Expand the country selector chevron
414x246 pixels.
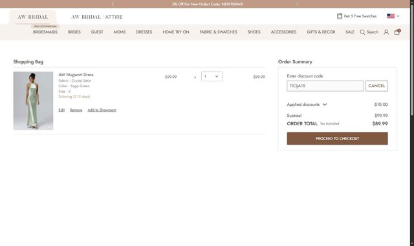[398, 16]
